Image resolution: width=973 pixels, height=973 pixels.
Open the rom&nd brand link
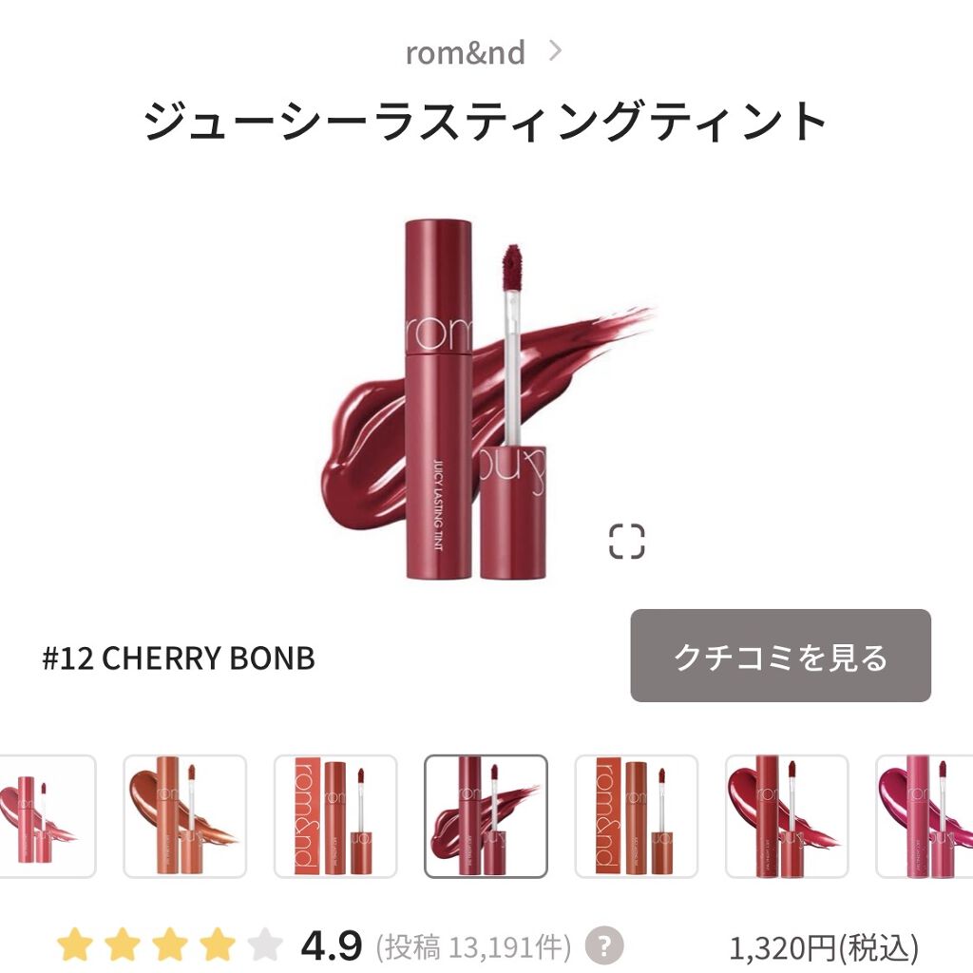(466, 52)
